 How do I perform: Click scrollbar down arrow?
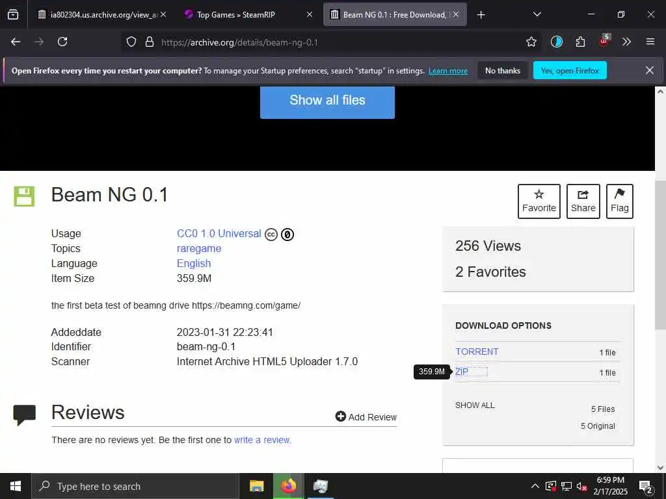[x=660, y=468]
